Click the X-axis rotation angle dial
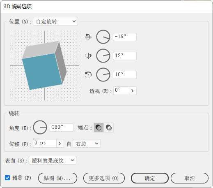Viewport: 213px width, 188px height. pos(103,37)
